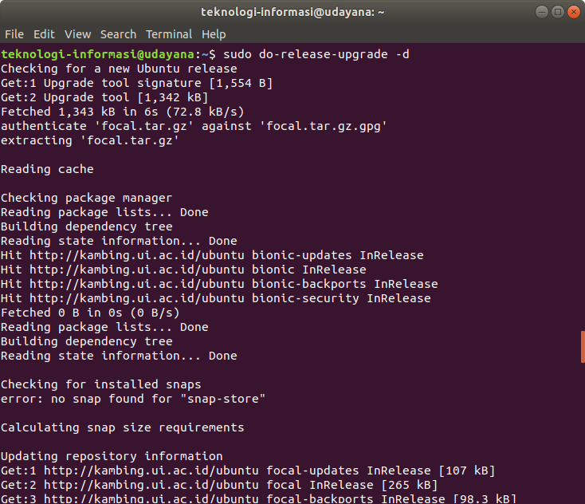Click Hit line for bionic InRelease

[x=183, y=270]
